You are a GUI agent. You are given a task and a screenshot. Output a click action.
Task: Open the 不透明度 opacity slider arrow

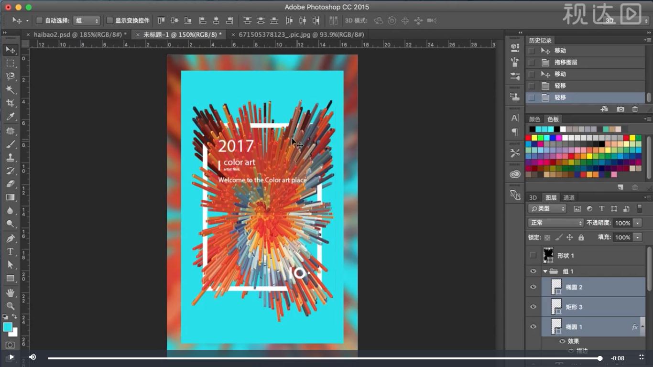(637, 223)
